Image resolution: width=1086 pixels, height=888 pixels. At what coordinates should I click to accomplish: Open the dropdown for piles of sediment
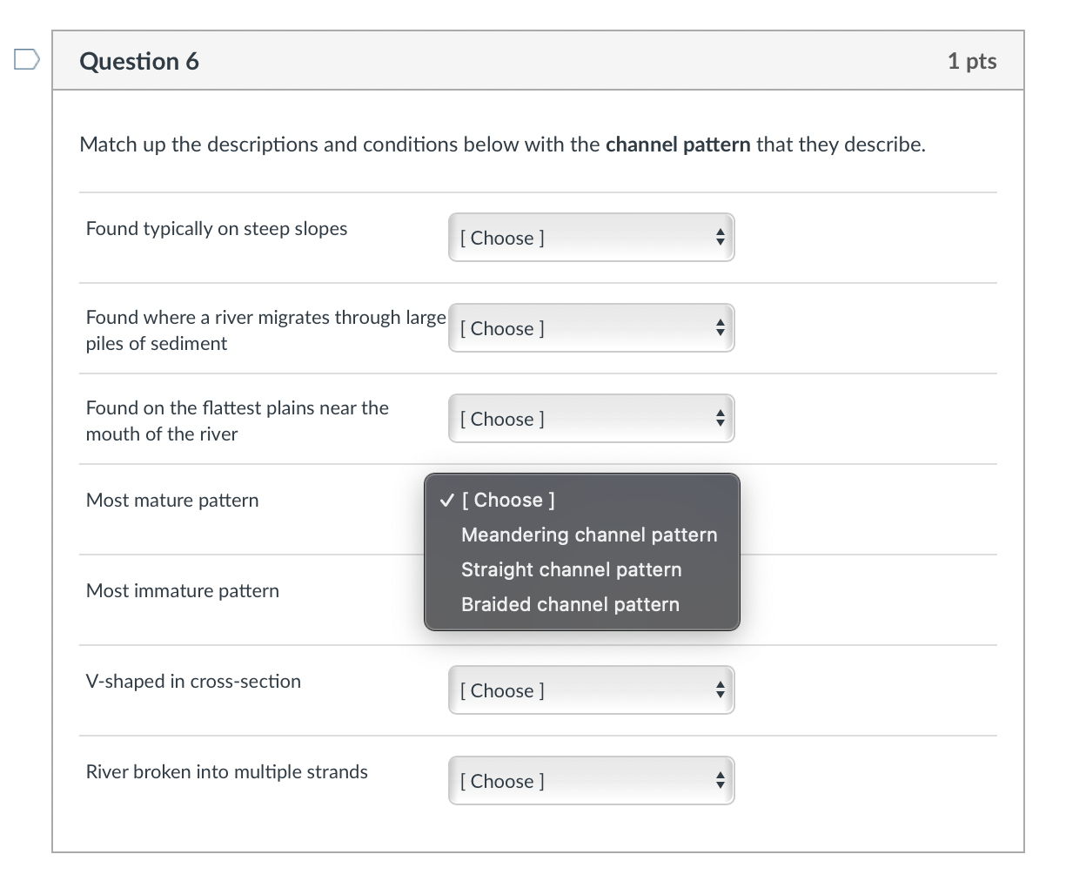click(x=591, y=328)
